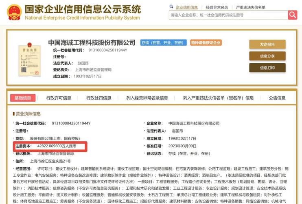Click approval date 2023年03月09日
Viewport: 302px width, 204px height.
[x=182, y=146]
